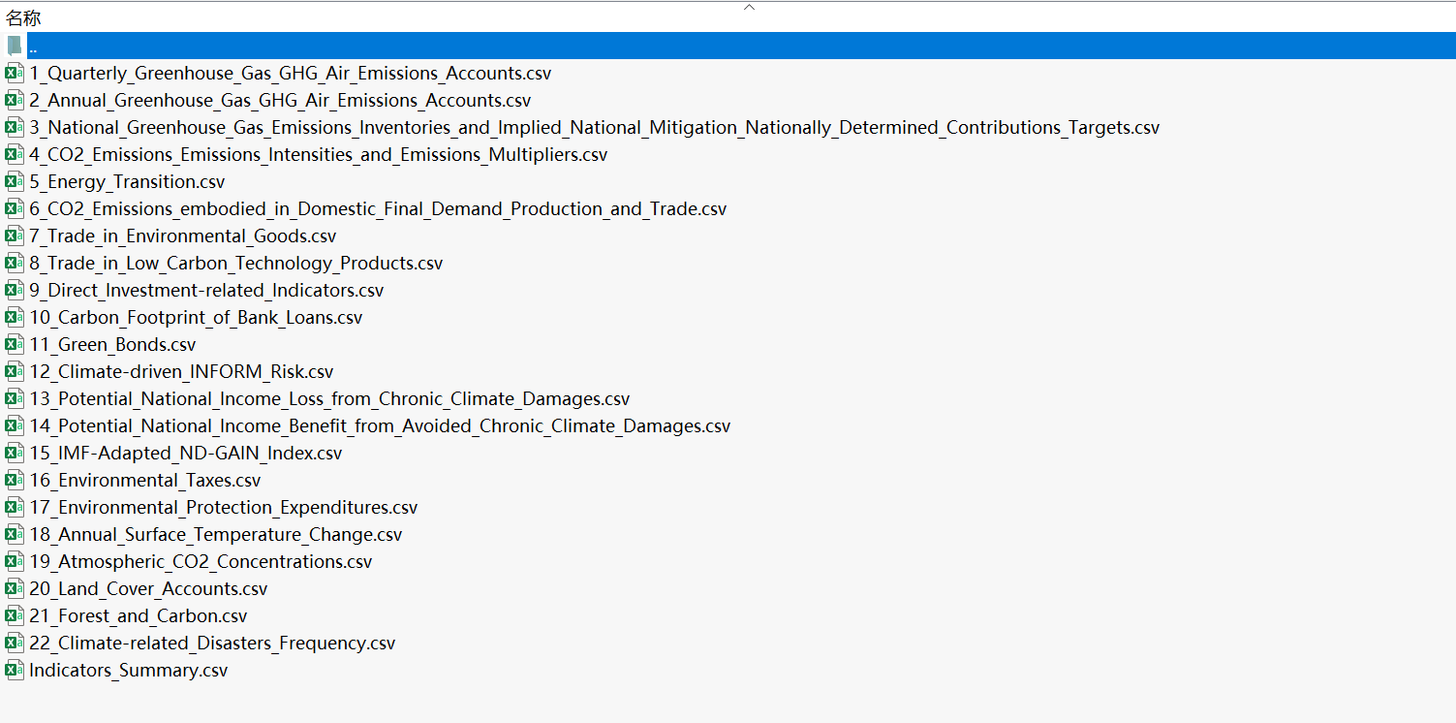1456x723 pixels.
Task: Select file name Indicators_Summary.csv
Action: coord(128,670)
